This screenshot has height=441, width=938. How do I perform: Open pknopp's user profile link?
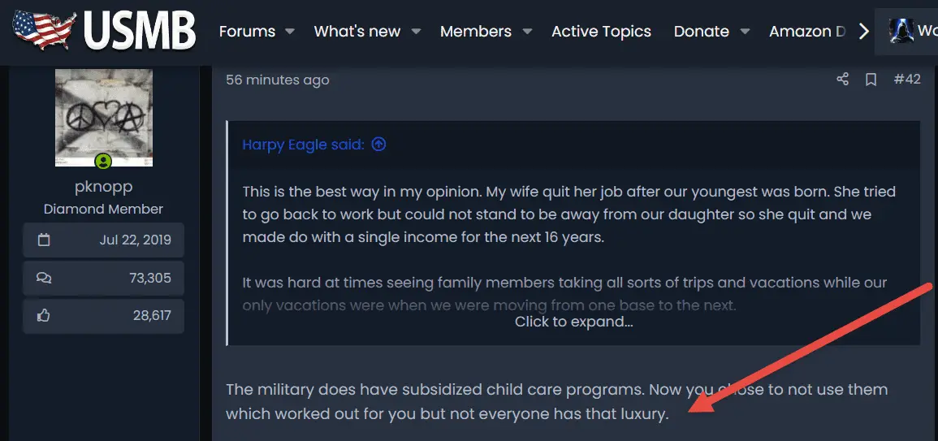[103, 187]
